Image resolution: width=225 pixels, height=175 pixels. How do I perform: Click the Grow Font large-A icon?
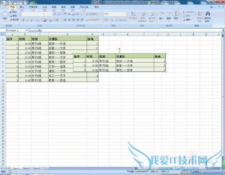55,14
